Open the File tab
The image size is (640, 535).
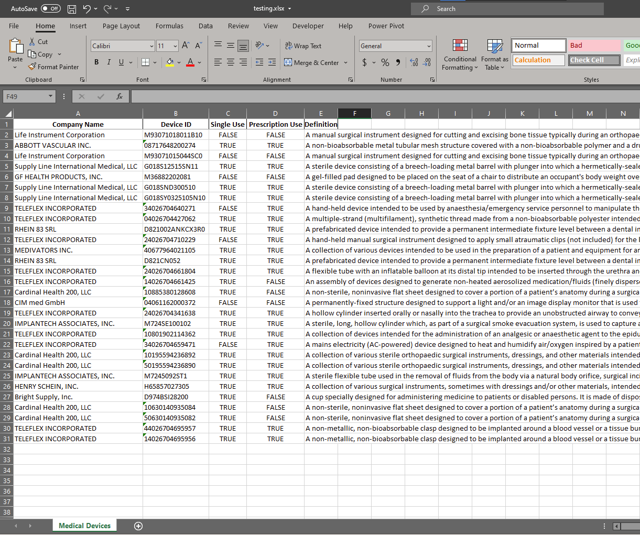[14, 26]
